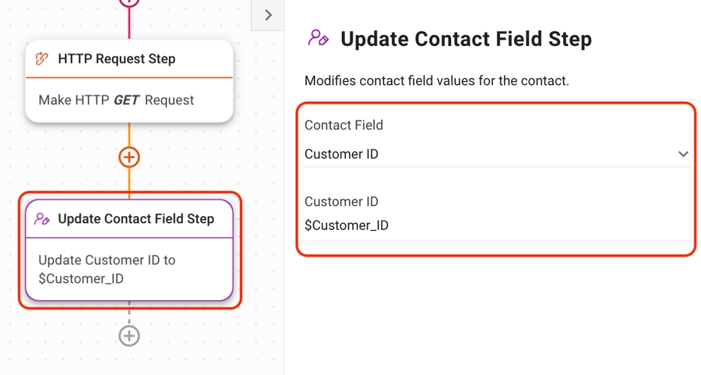The image size is (701, 375).
Task: Click the HTTP Request Step orange icon
Action: [x=43, y=59]
